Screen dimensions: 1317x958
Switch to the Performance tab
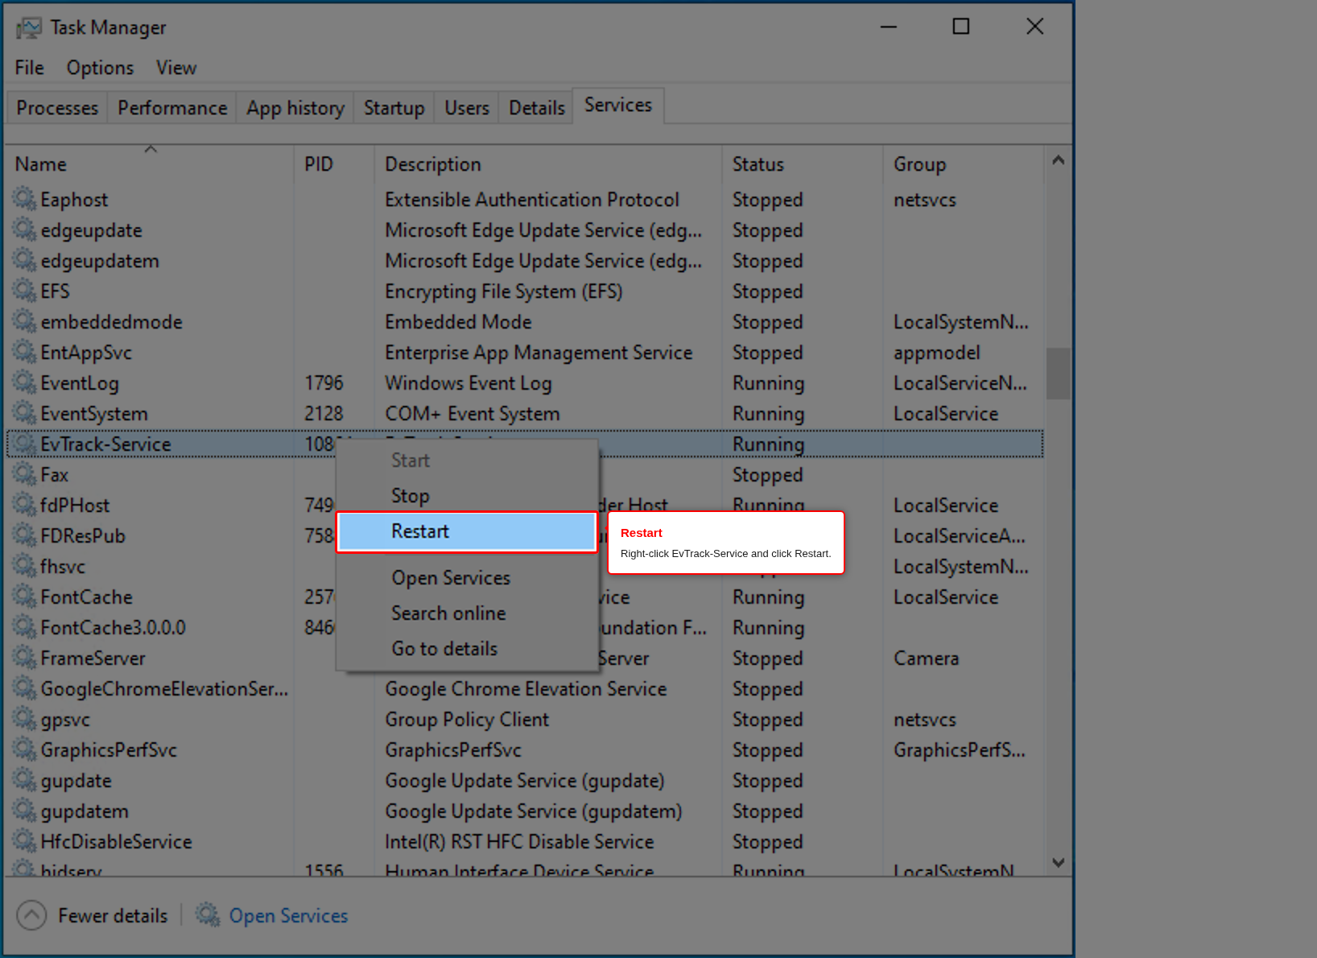pos(172,108)
